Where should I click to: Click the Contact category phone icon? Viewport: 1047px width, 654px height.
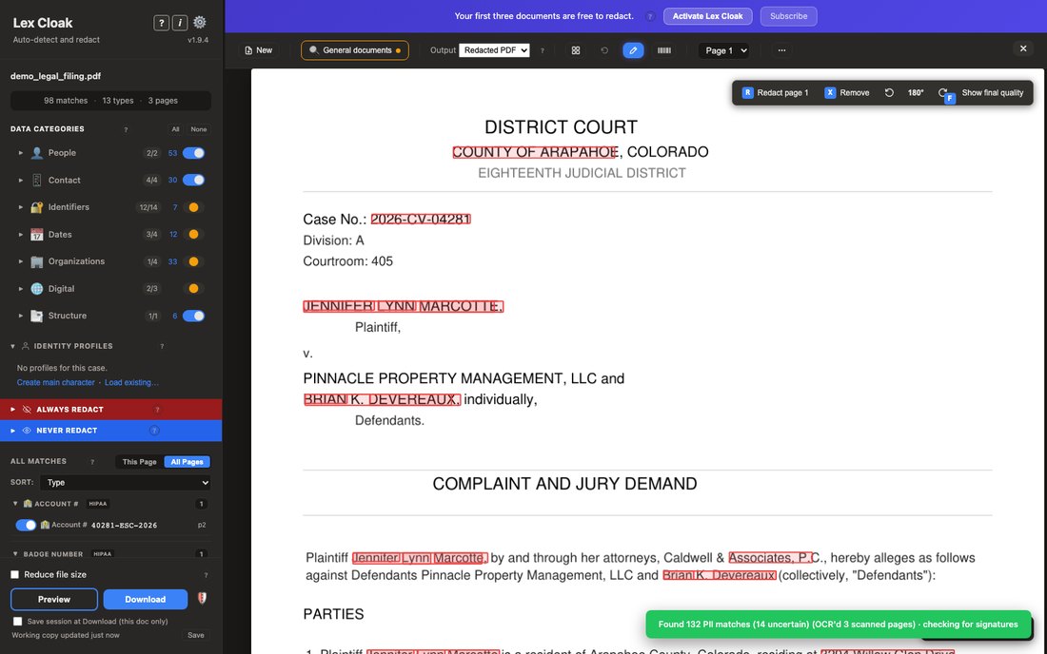[37, 180]
